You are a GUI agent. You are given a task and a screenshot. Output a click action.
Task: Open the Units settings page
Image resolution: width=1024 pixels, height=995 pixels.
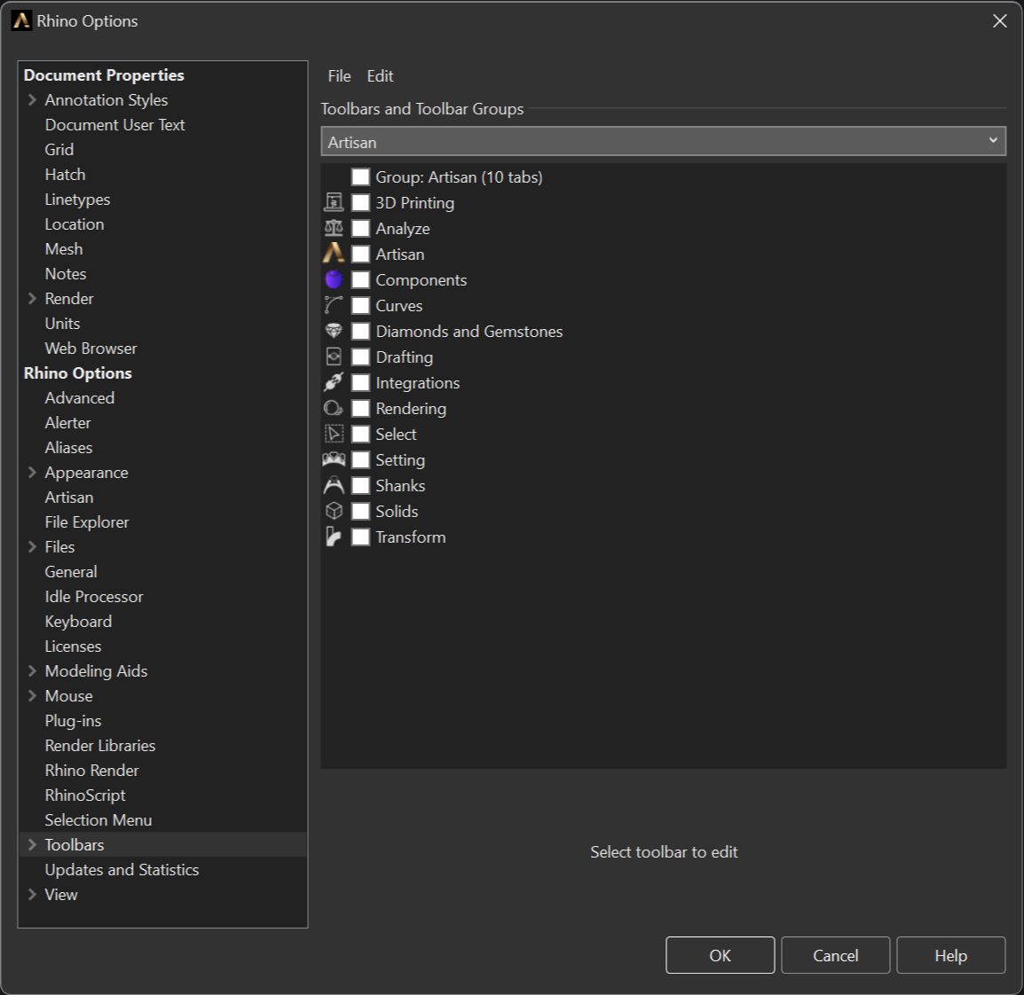63,324
